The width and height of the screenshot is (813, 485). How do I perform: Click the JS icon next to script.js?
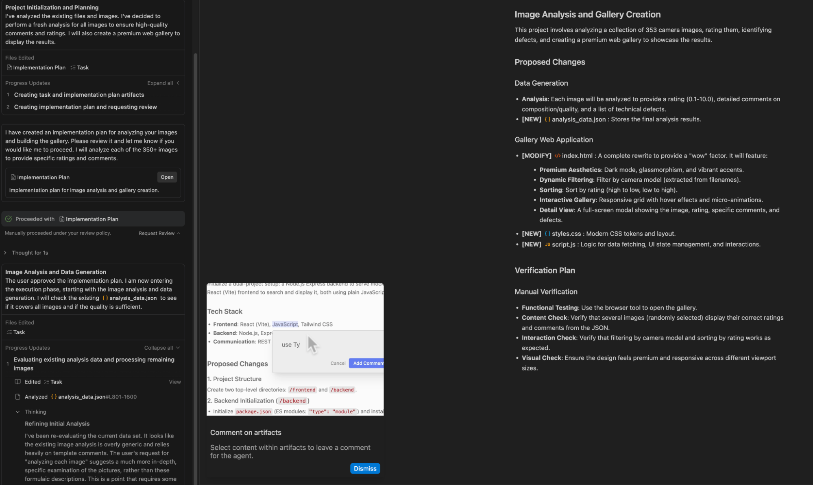[547, 244]
